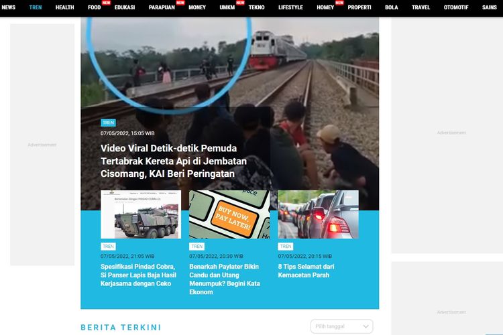Open the FOOD section
Screen dimensions: 503x335
[x=95, y=7]
